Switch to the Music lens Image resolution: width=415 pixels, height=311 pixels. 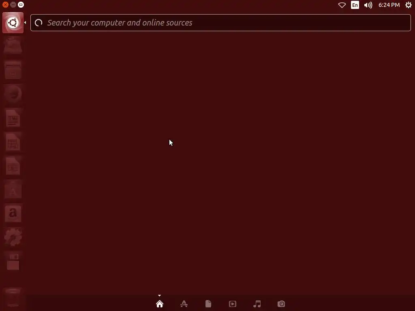257,304
